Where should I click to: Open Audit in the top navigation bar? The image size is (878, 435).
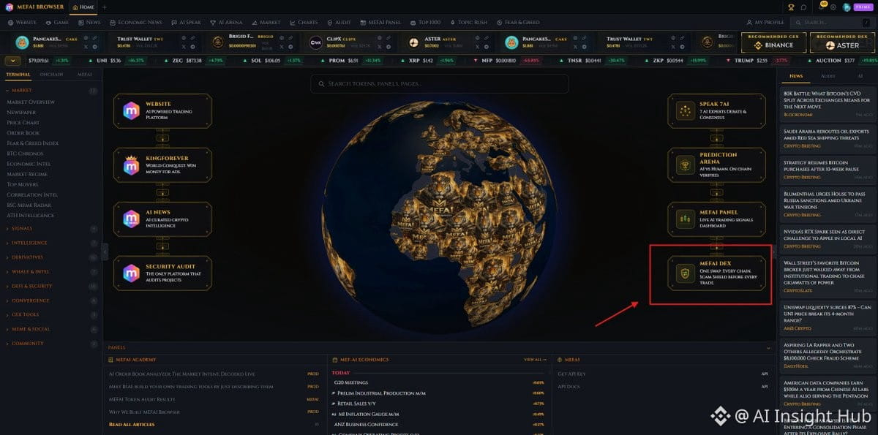339,23
